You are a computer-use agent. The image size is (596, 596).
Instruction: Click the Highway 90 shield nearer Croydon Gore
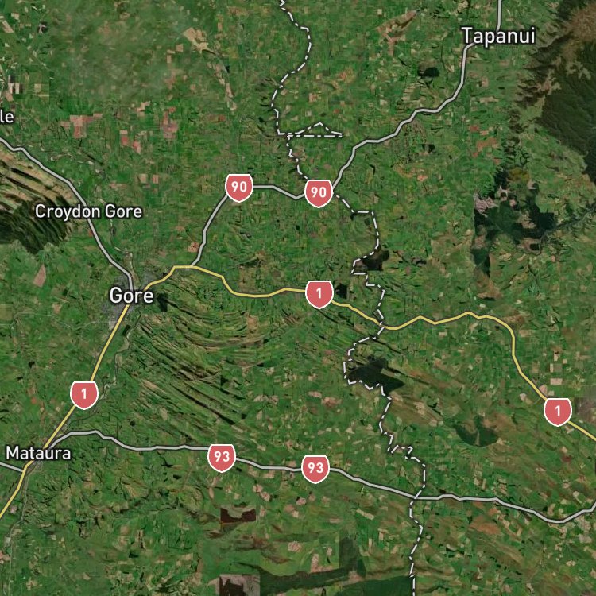pos(239,188)
